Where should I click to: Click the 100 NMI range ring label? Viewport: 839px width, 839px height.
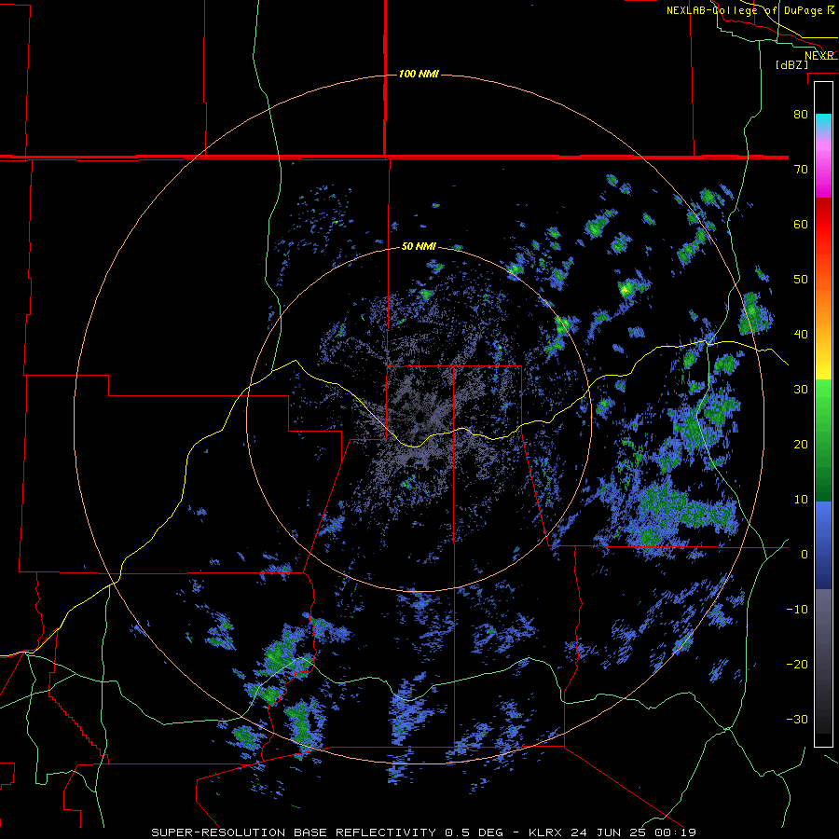click(x=419, y=74)
